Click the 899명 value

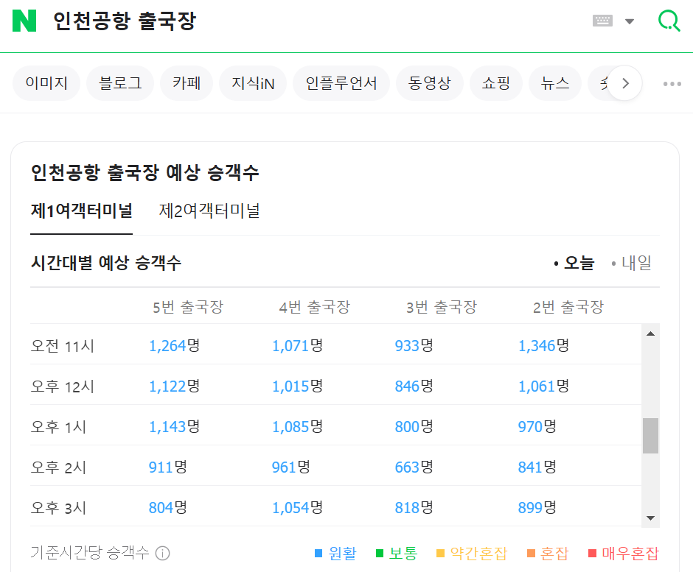[537, 507]
